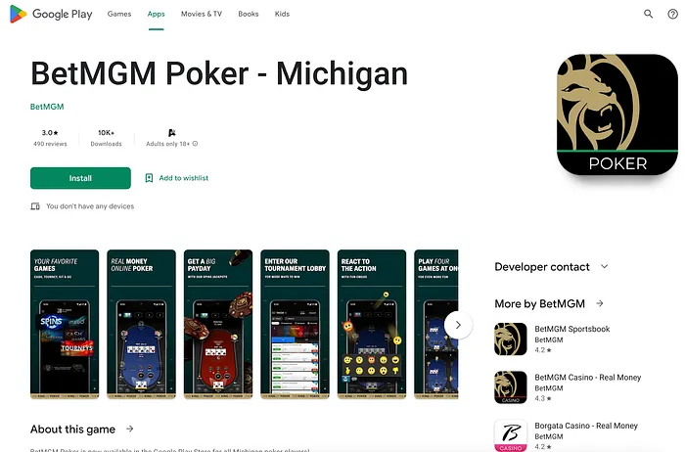Switch to the Games tab
The width and height of the screenshot is (685, 452).
coord(119,14)
